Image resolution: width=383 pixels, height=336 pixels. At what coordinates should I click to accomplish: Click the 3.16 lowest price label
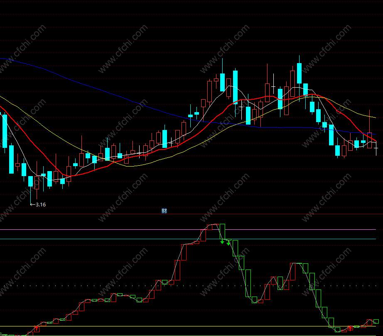click(x=41, y=205)
